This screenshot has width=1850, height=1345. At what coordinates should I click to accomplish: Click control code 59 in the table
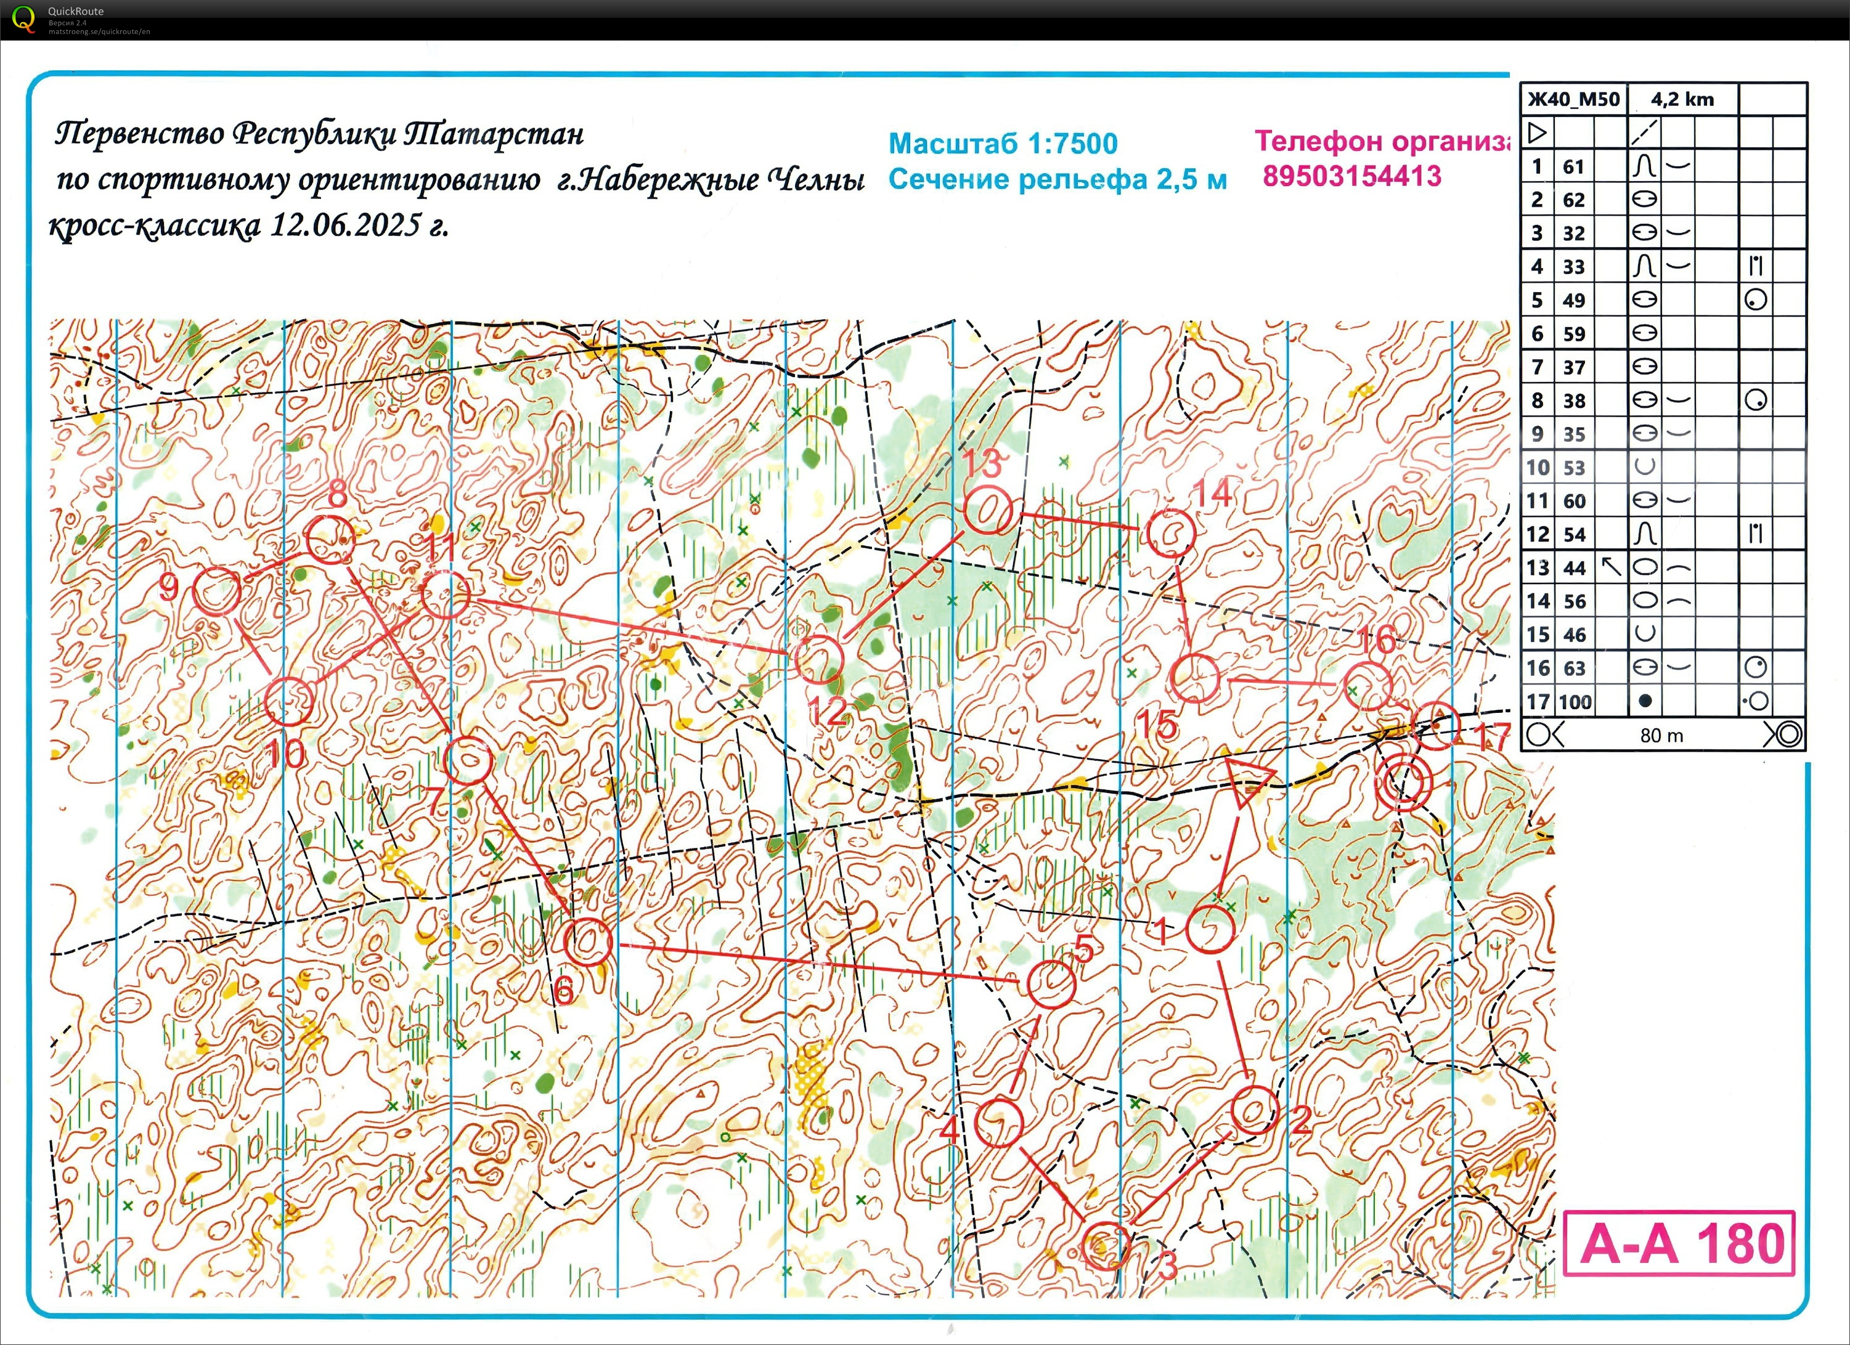pos(1573,335)
